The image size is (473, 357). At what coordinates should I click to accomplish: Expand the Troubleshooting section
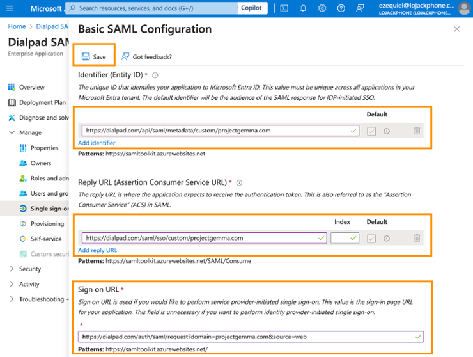click(x=12, y=299)
